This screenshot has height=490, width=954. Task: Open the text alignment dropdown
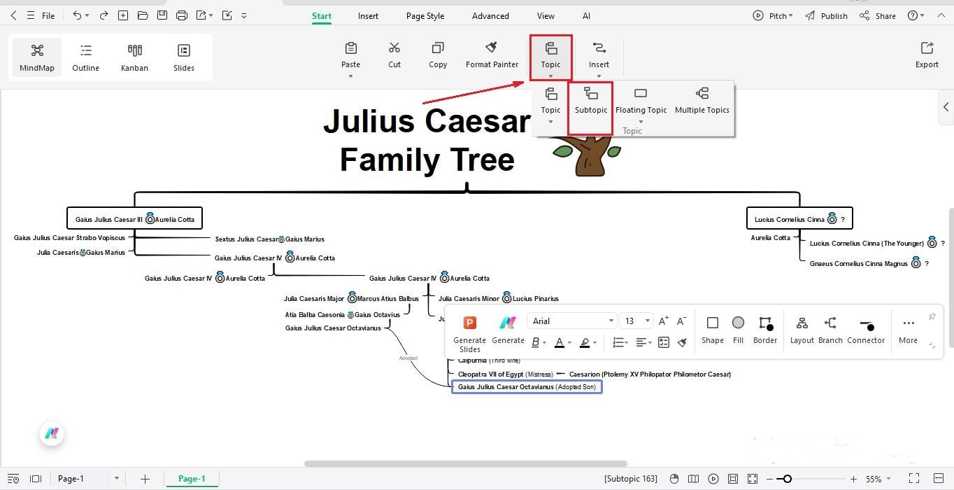click(x=643, y=342)
